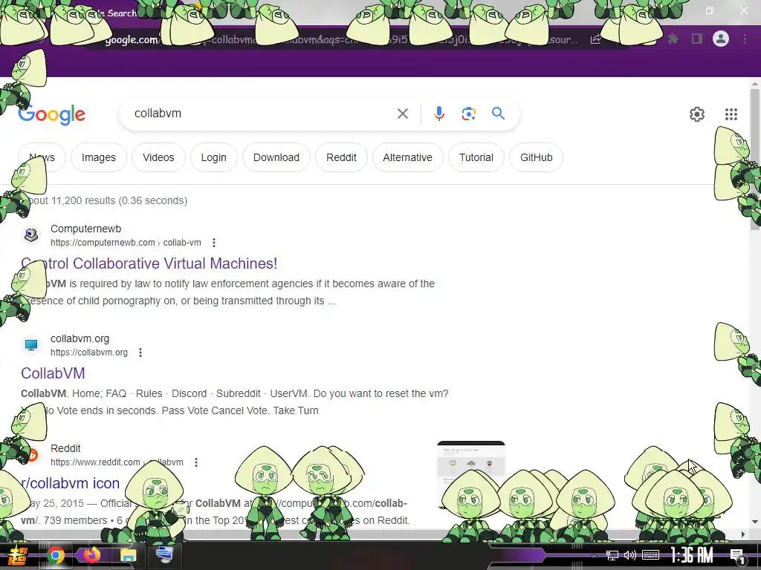Image resolution: width=761 pixels, height=570 pixels.
Task: Go to the Google logo homepage
Action: click(x=51, y=114)
